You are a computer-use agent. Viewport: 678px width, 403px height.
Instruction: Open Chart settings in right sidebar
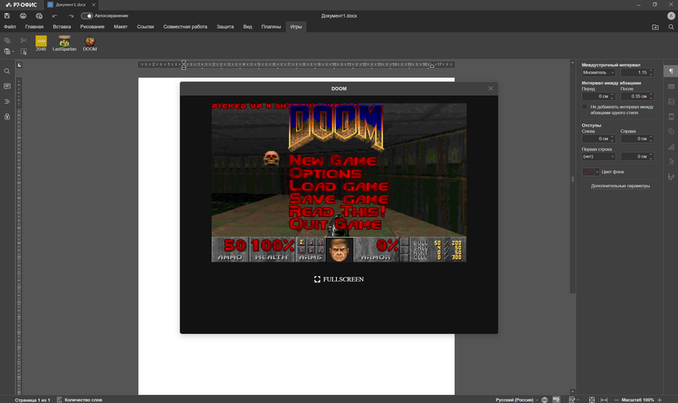tap(671, 146)
